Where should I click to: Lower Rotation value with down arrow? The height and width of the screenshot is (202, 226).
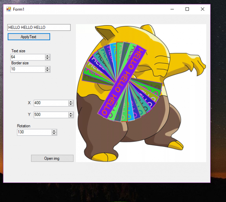click(54, 134)
